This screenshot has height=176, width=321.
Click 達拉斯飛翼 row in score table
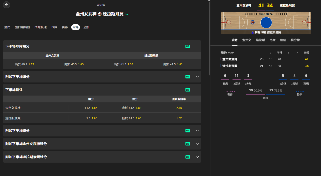pos(265,66)
